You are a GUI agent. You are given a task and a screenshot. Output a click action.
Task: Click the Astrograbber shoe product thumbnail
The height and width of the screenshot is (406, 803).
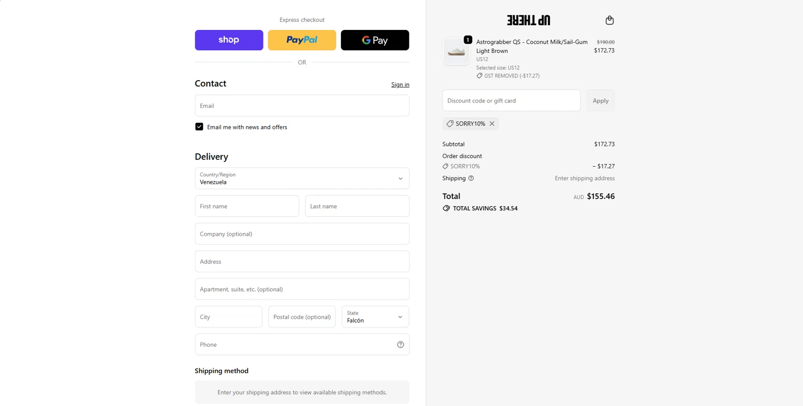tap(456, 51)
